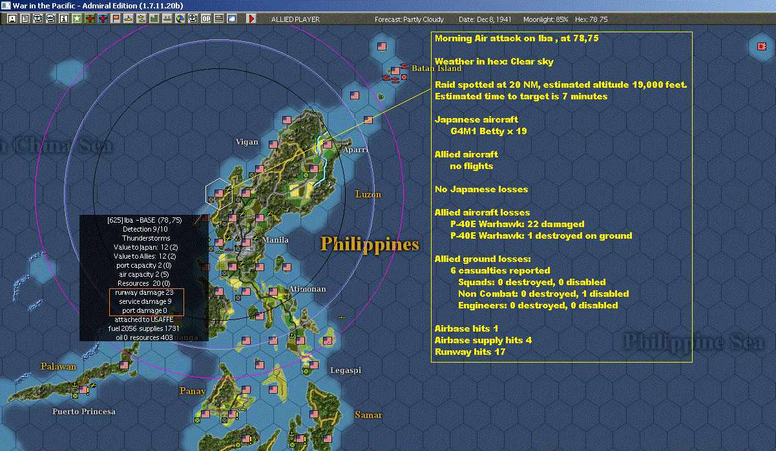Click the 'service damage 9' tooltip line
The width and height of the screenshot is (776, 451).
145,301
